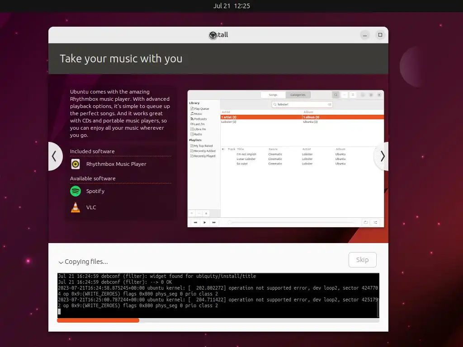Click shuffle icon in Rhythmbox screenshot
Screen dimensions: 463x347
tap(375, 222)
